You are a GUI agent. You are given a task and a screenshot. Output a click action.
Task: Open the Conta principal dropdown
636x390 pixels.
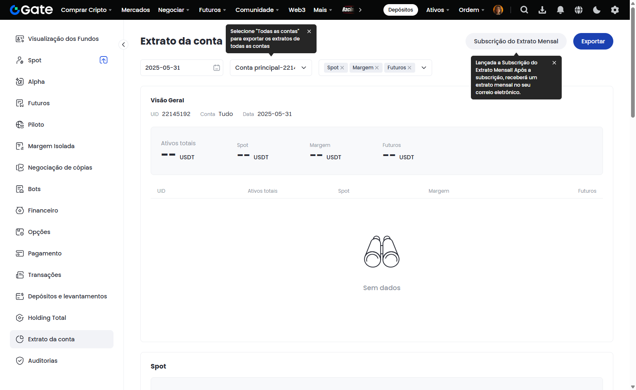271,68
